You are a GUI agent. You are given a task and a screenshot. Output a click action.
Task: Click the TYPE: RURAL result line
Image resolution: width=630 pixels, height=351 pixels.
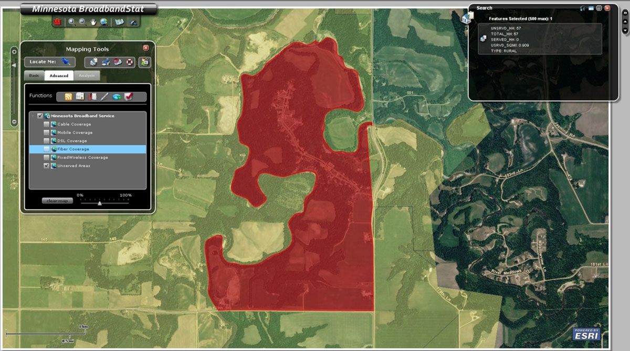point(503,51)
